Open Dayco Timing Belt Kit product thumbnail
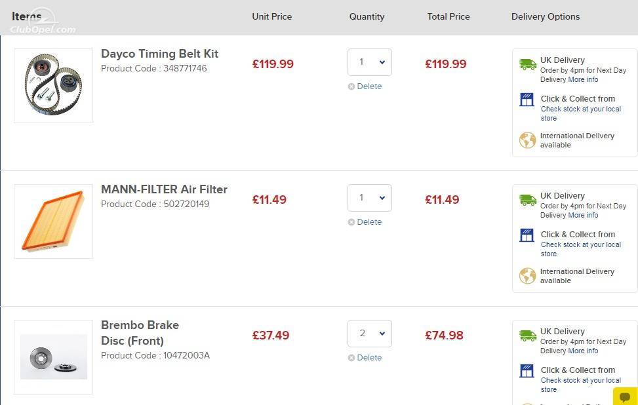Viewport: 638px width, 405px height. 53,86
